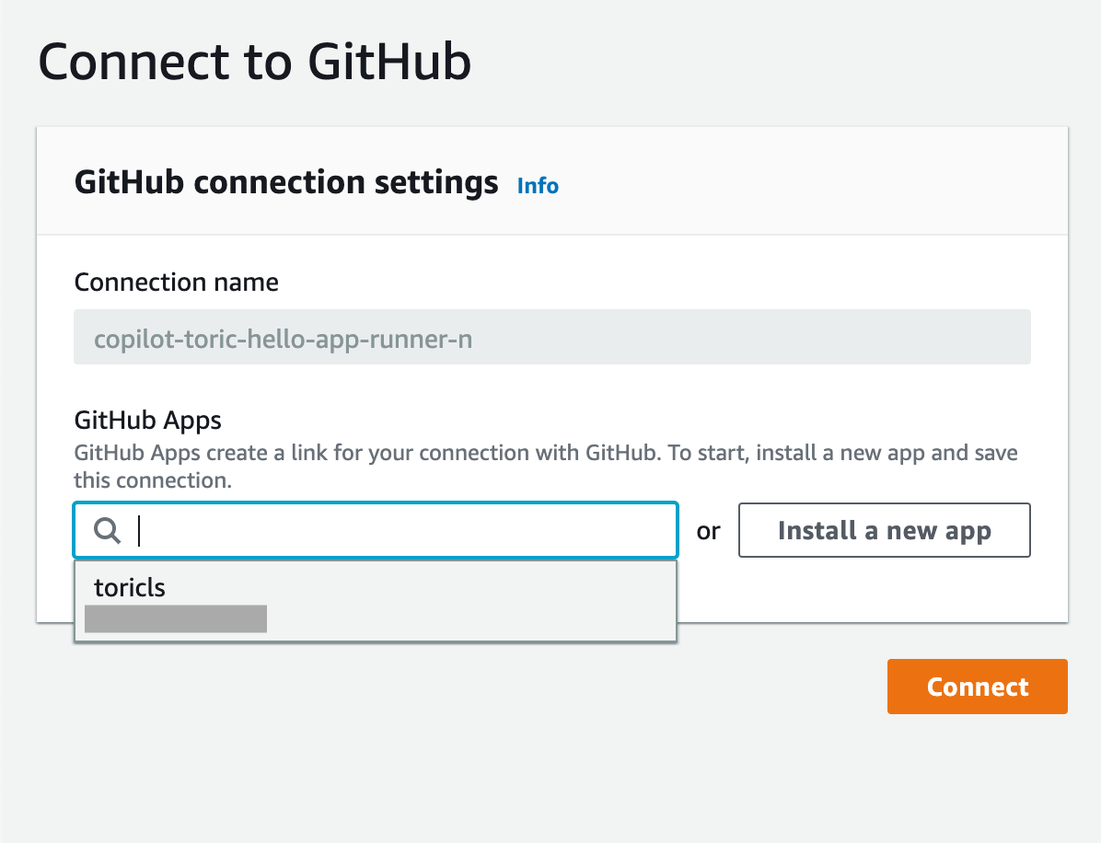Focus the GitHub Apps search input

click(x=376, y=531)
